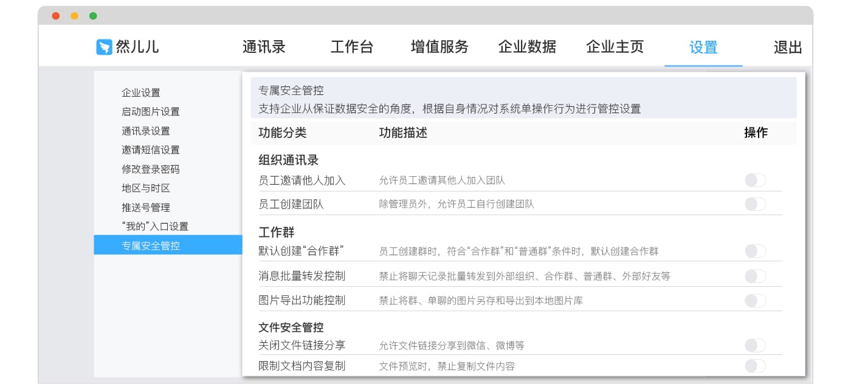
Task: Enable 消息批量转发控制 toggle
Action: (x=755, y=276)
